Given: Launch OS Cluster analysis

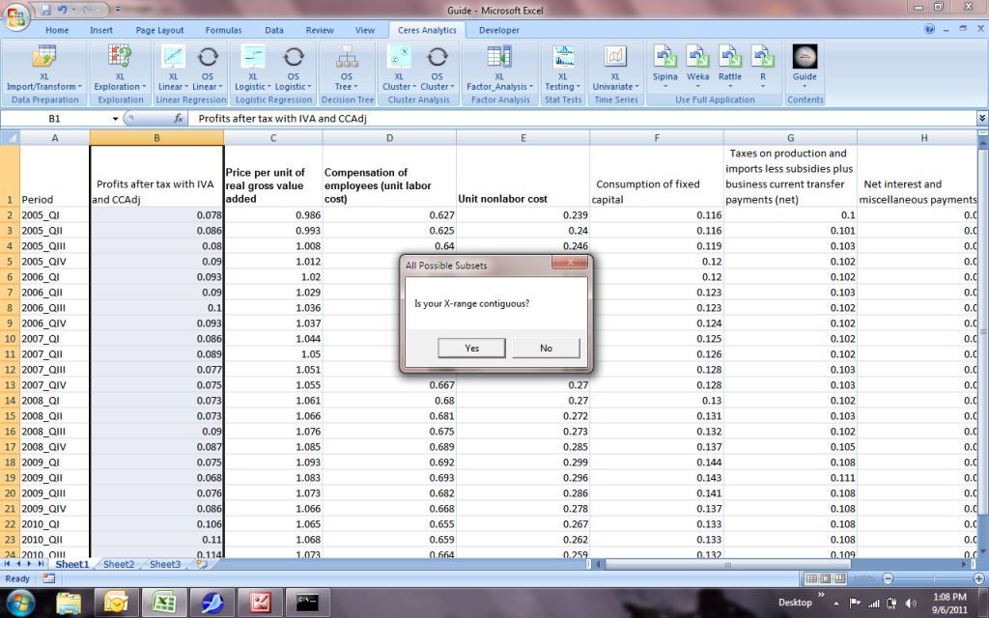Looking at the screenshot, I should pyautogui.click(x=437, y=69).
